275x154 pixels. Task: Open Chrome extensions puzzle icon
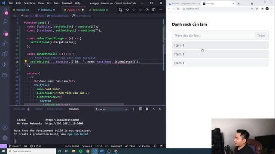[x=263, y=9]
